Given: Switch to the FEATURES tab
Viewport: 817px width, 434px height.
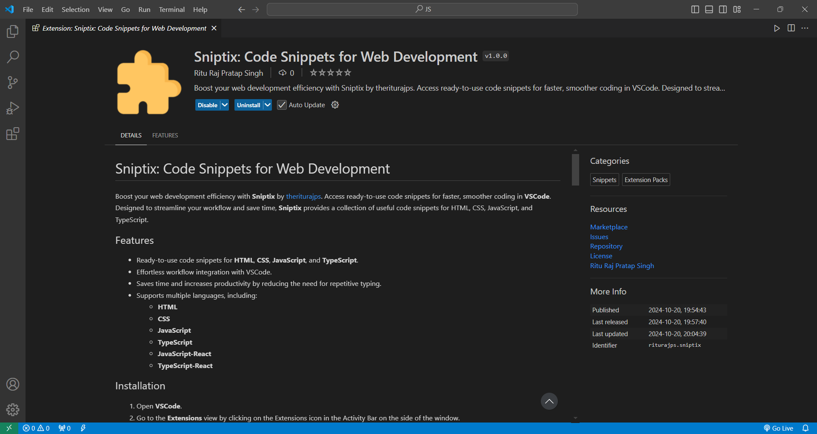Looking at the screenshot, I should (x=165, y=135).
